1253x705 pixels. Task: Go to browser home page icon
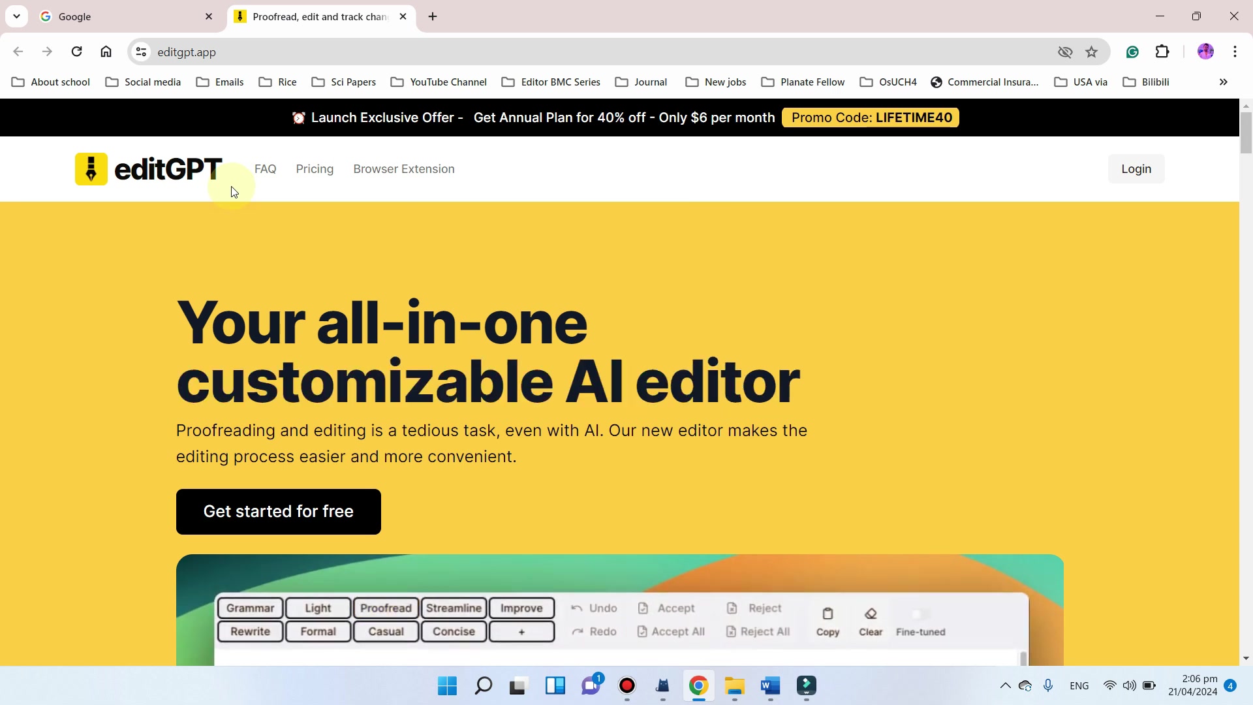coord(106,52)
